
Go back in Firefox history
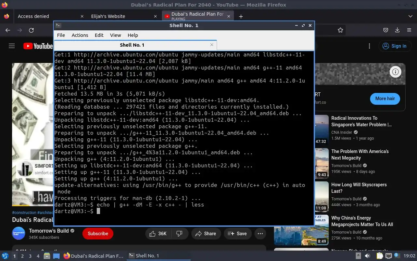coord(8,30)
